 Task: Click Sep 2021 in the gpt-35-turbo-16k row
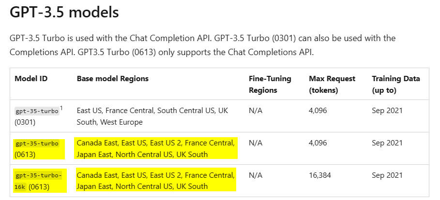[x=387, y=175]
